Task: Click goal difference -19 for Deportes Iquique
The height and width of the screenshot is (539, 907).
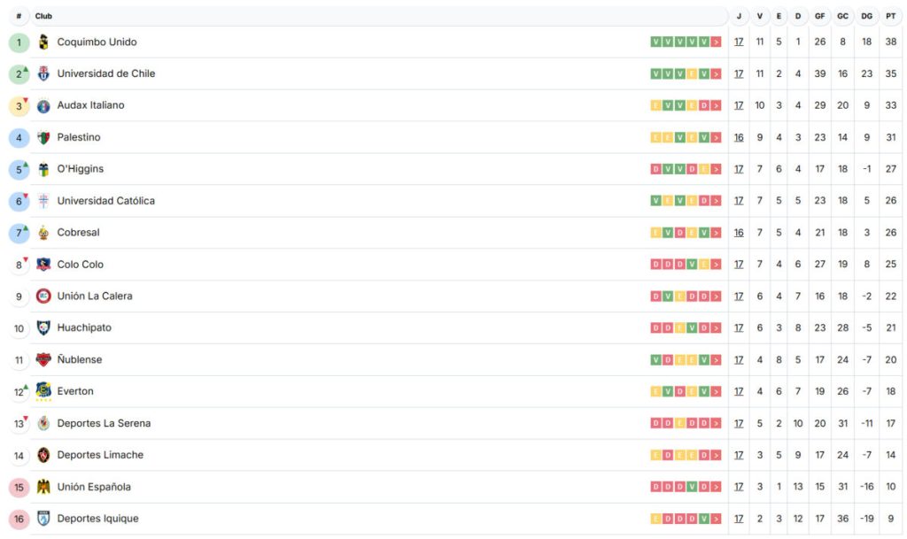Action: pos(866,519)
